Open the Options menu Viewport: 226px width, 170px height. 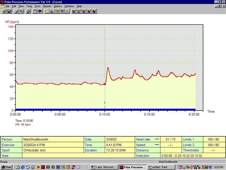(x=58, y=6)
